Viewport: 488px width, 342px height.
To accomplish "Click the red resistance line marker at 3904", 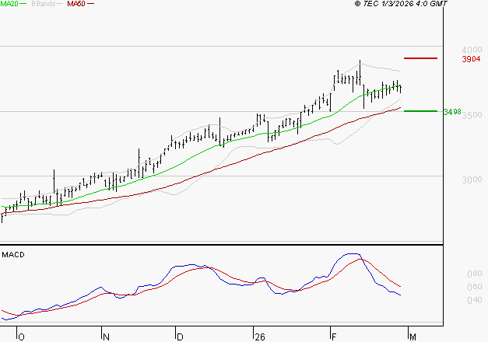I will (420, 58).
